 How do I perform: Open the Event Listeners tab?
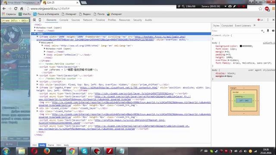pos(243,25)
